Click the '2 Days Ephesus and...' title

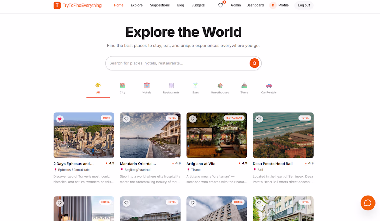pyautogui.click(x=74, y=164)
